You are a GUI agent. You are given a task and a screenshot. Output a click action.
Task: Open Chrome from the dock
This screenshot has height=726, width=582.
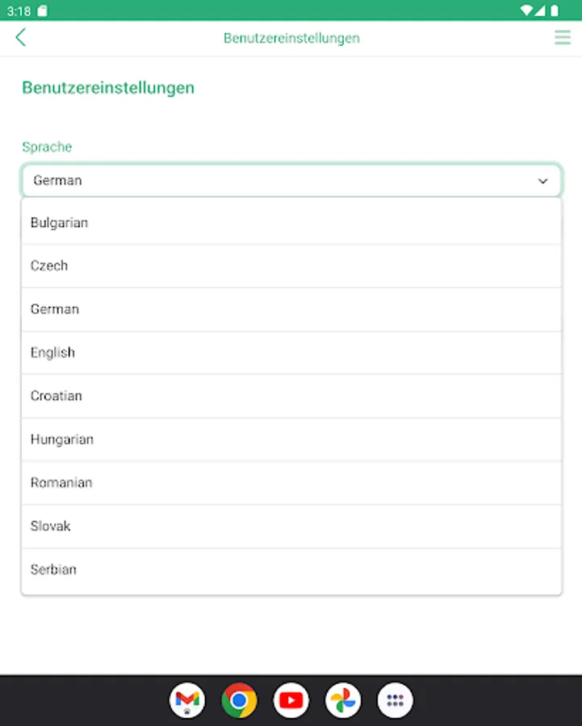(239, 700)
